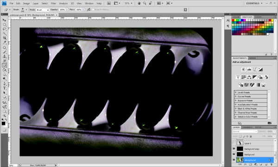Show Layer 1 visibility box
278x167 pixels.
234,143
